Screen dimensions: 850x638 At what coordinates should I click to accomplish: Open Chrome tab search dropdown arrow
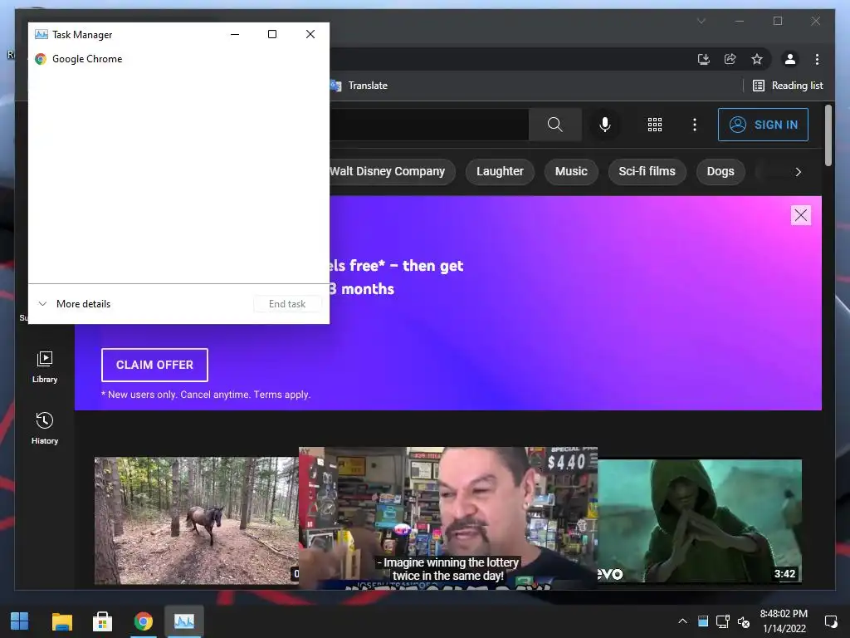(701, 21)
